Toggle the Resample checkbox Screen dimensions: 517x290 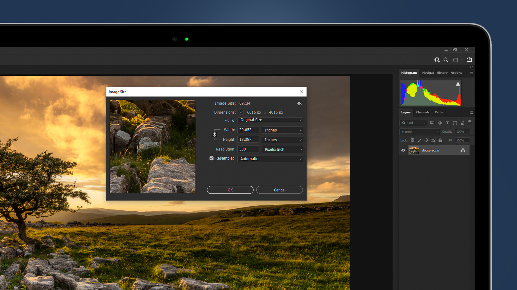click(x=211, y=158)
